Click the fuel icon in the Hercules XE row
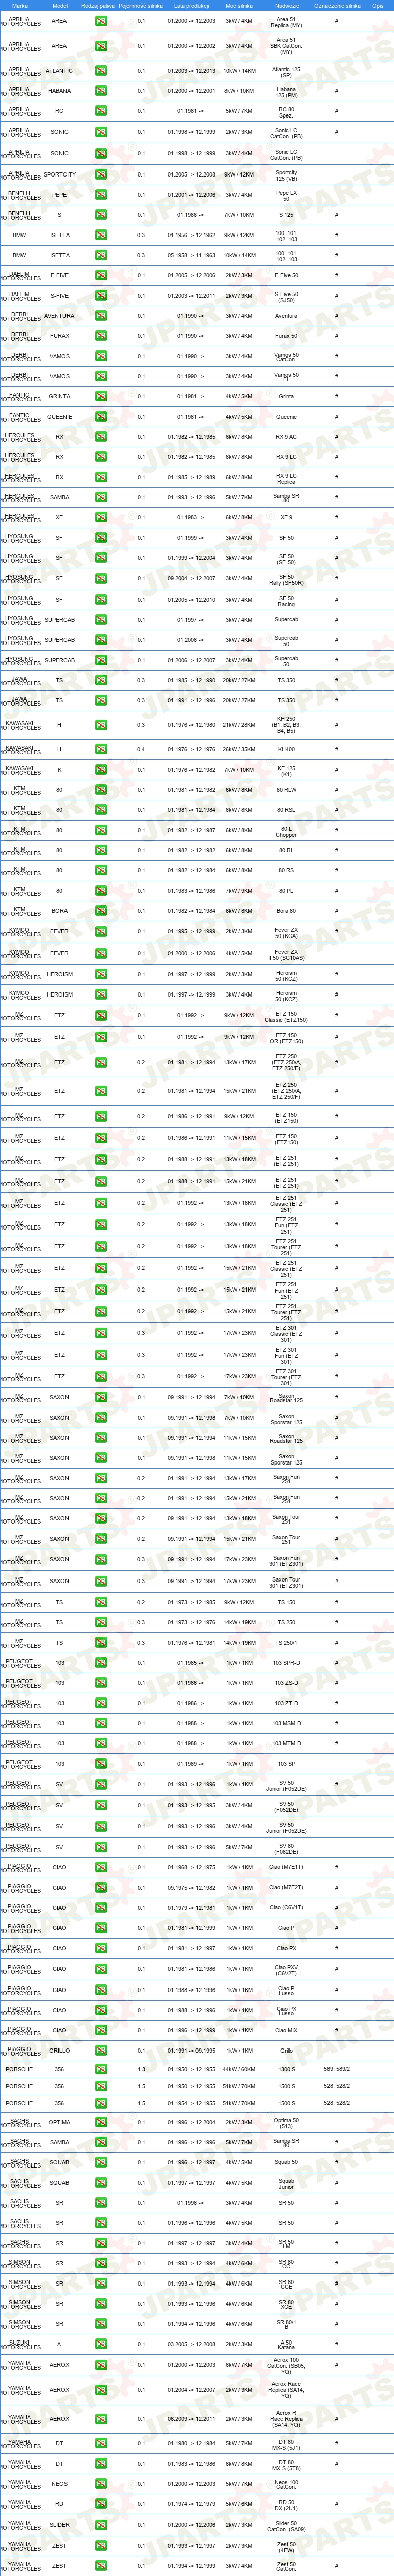The height and width of the screenshot is (2576, 394). coord(101,518)
